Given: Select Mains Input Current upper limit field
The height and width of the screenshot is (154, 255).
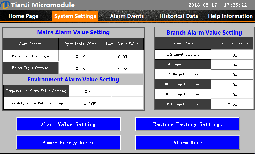Looking at the screenshot, I should click(x=80, y=68).
